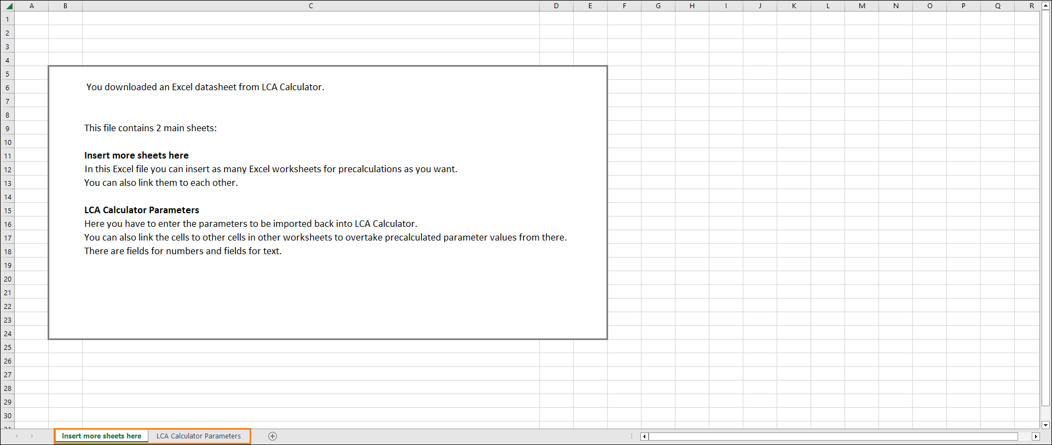Click the vertical scrollbar down arrow
The image size is (1052, 445).
point(1045,425)
